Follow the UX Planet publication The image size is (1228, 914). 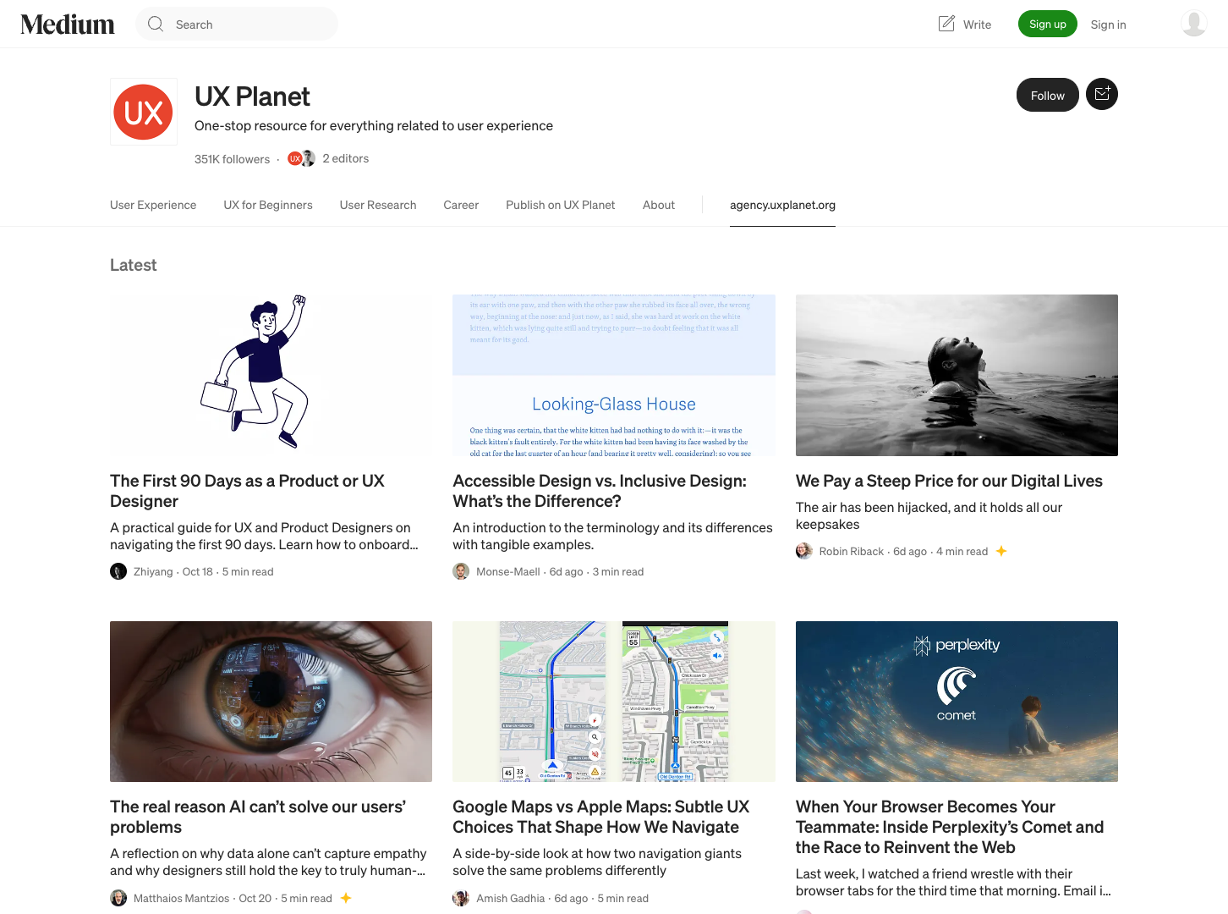[1047, 95]
